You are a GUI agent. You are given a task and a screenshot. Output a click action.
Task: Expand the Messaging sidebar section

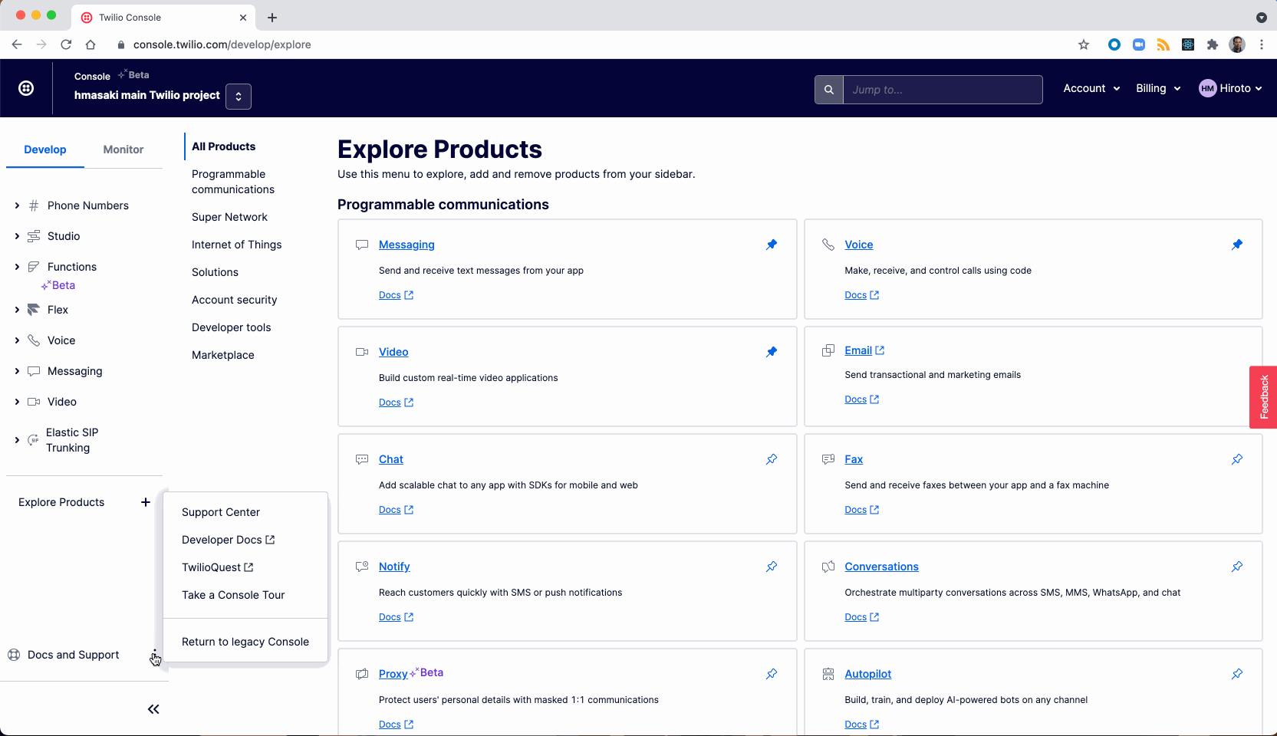pos(17,371)
